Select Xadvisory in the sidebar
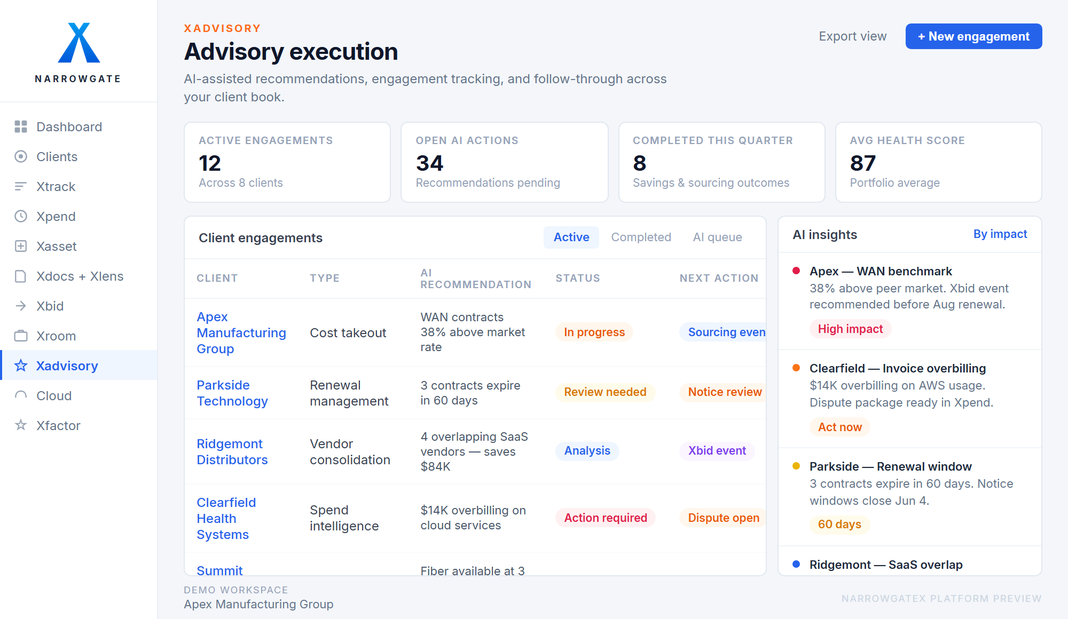Screen dimensions: 1068x619 [x=78, y=366]
